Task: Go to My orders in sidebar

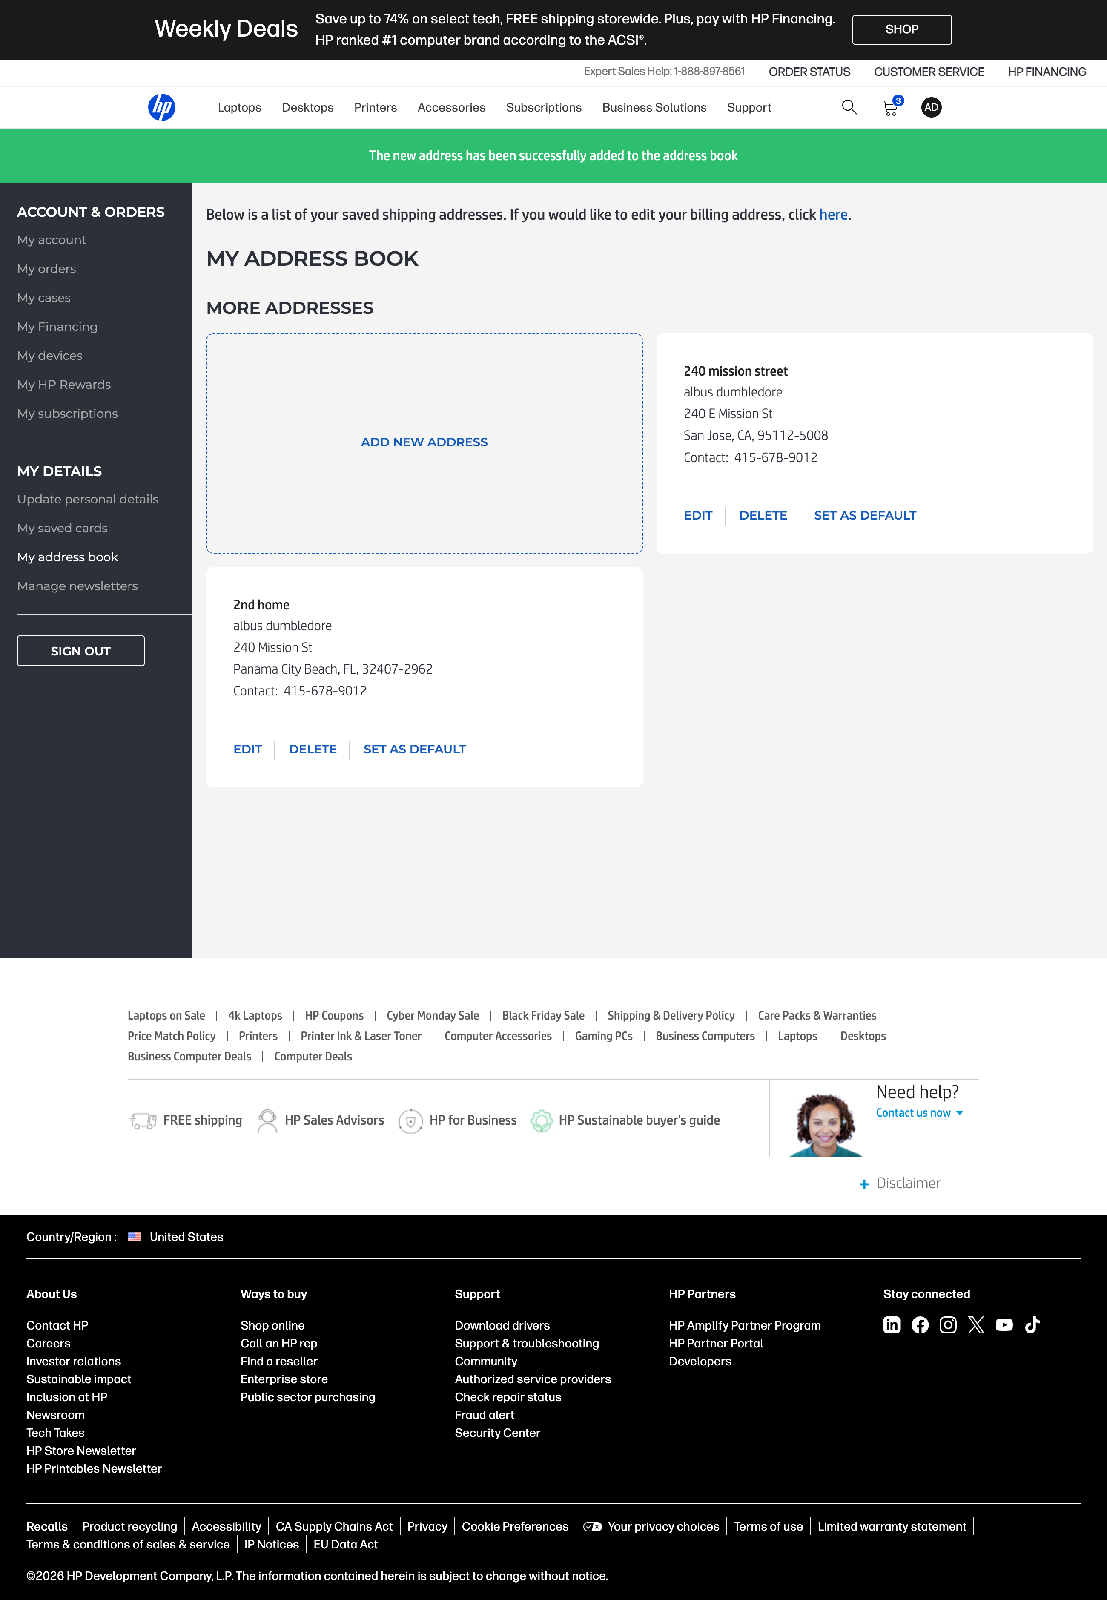Action: click(46, 268)
